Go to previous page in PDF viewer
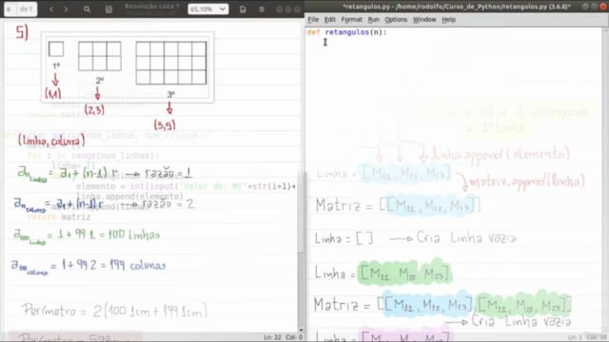The image size is (609, 342). click(x=51, y=9)
